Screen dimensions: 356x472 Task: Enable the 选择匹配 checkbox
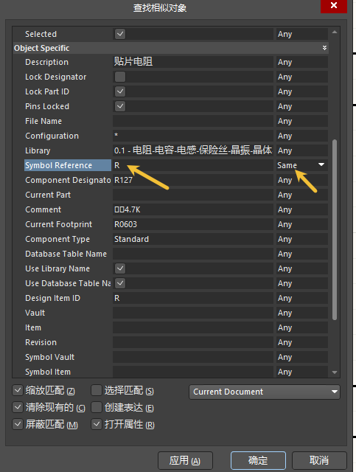(97, 391)
